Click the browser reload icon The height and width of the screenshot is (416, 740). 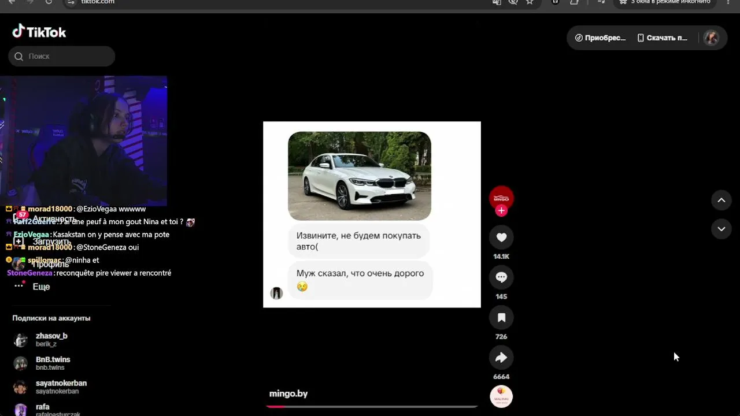pyautogui.click(x=49, y=2)
